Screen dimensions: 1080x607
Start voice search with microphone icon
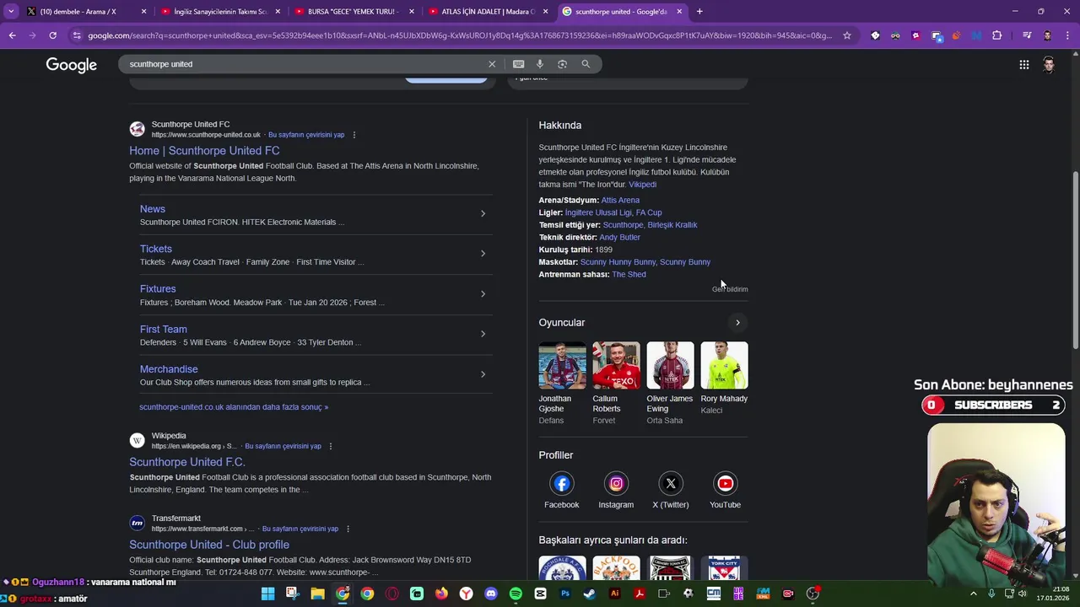(x=540, y=64)
